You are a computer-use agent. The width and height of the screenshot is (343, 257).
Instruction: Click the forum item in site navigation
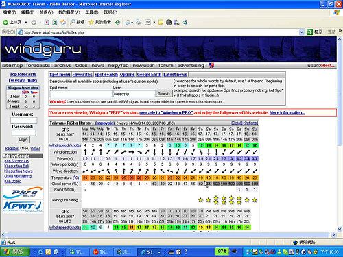pos(166,66)
